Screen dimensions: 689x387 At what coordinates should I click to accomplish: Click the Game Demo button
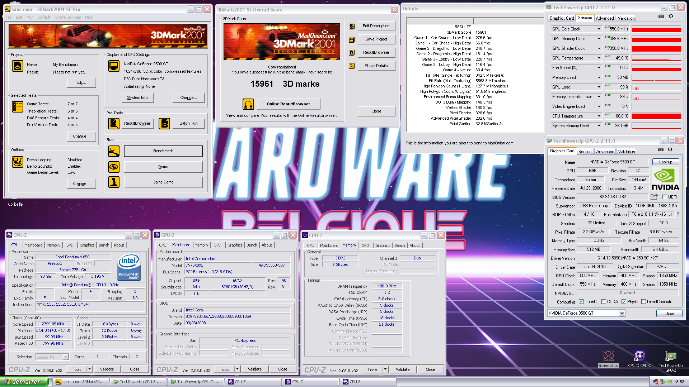(x=163, y=182)
